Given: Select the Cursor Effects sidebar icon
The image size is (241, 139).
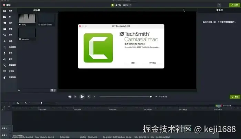Looking at the screenshot, I should click(4, 47).
